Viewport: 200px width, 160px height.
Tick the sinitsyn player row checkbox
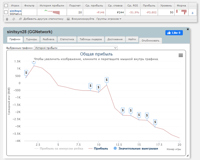[6, 12]
